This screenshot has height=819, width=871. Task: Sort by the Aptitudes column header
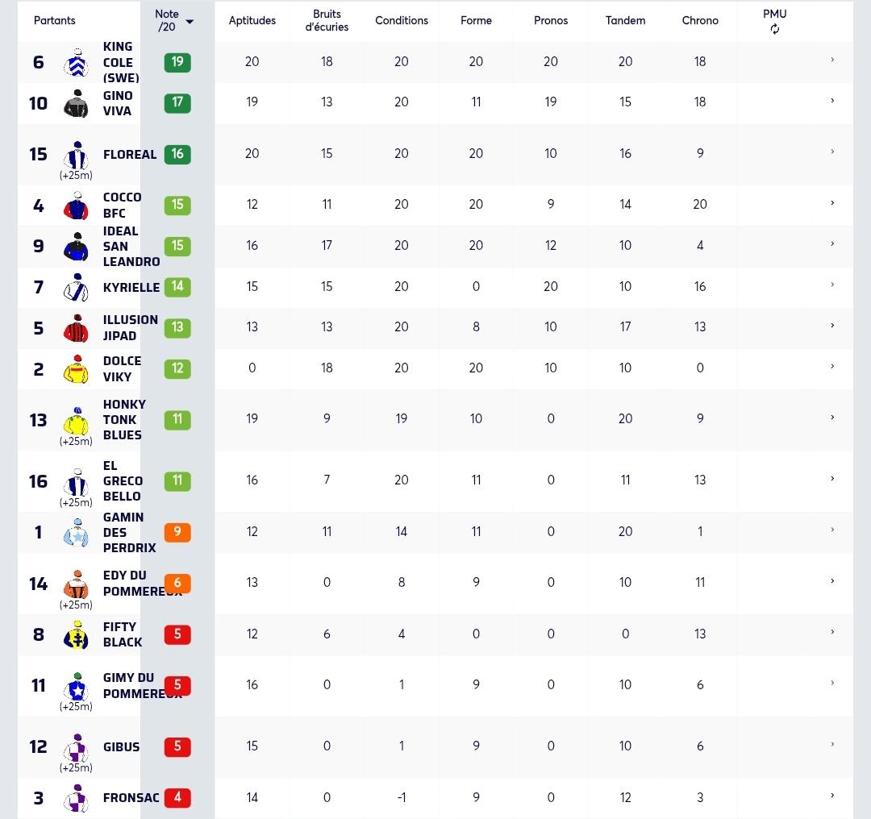252,20
